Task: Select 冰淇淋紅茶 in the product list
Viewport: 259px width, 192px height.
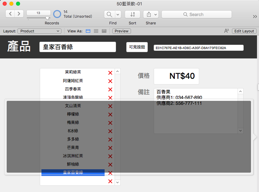Action: click(x=73, y=156)
